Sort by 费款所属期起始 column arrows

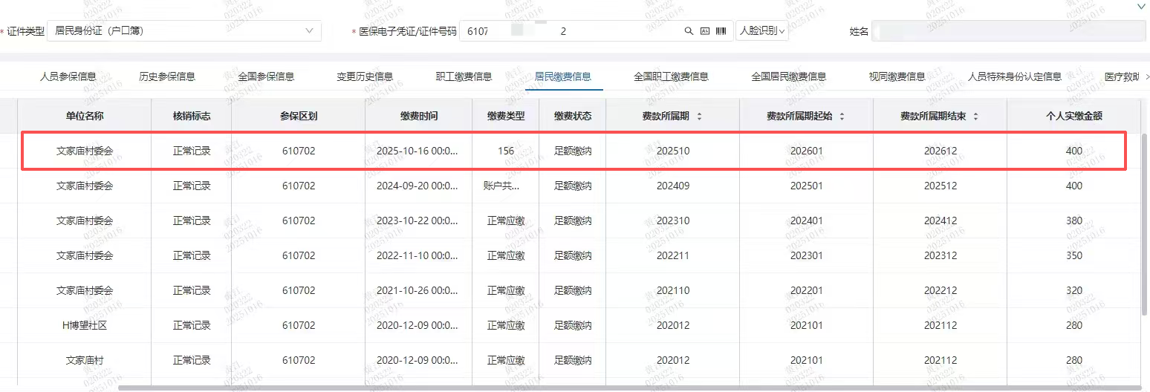[841, 117]
